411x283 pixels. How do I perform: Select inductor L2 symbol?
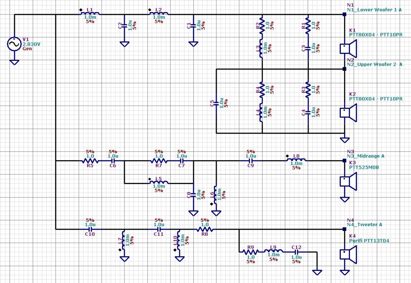tap(159, 13)
